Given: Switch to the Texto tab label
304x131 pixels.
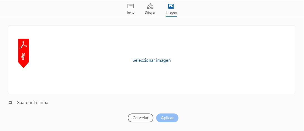Looking at the screenshot, I should pyautogui.click(x=130, y=13).
